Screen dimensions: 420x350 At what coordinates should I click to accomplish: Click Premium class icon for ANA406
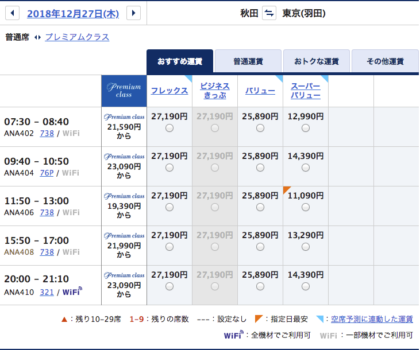pos(124,196)
